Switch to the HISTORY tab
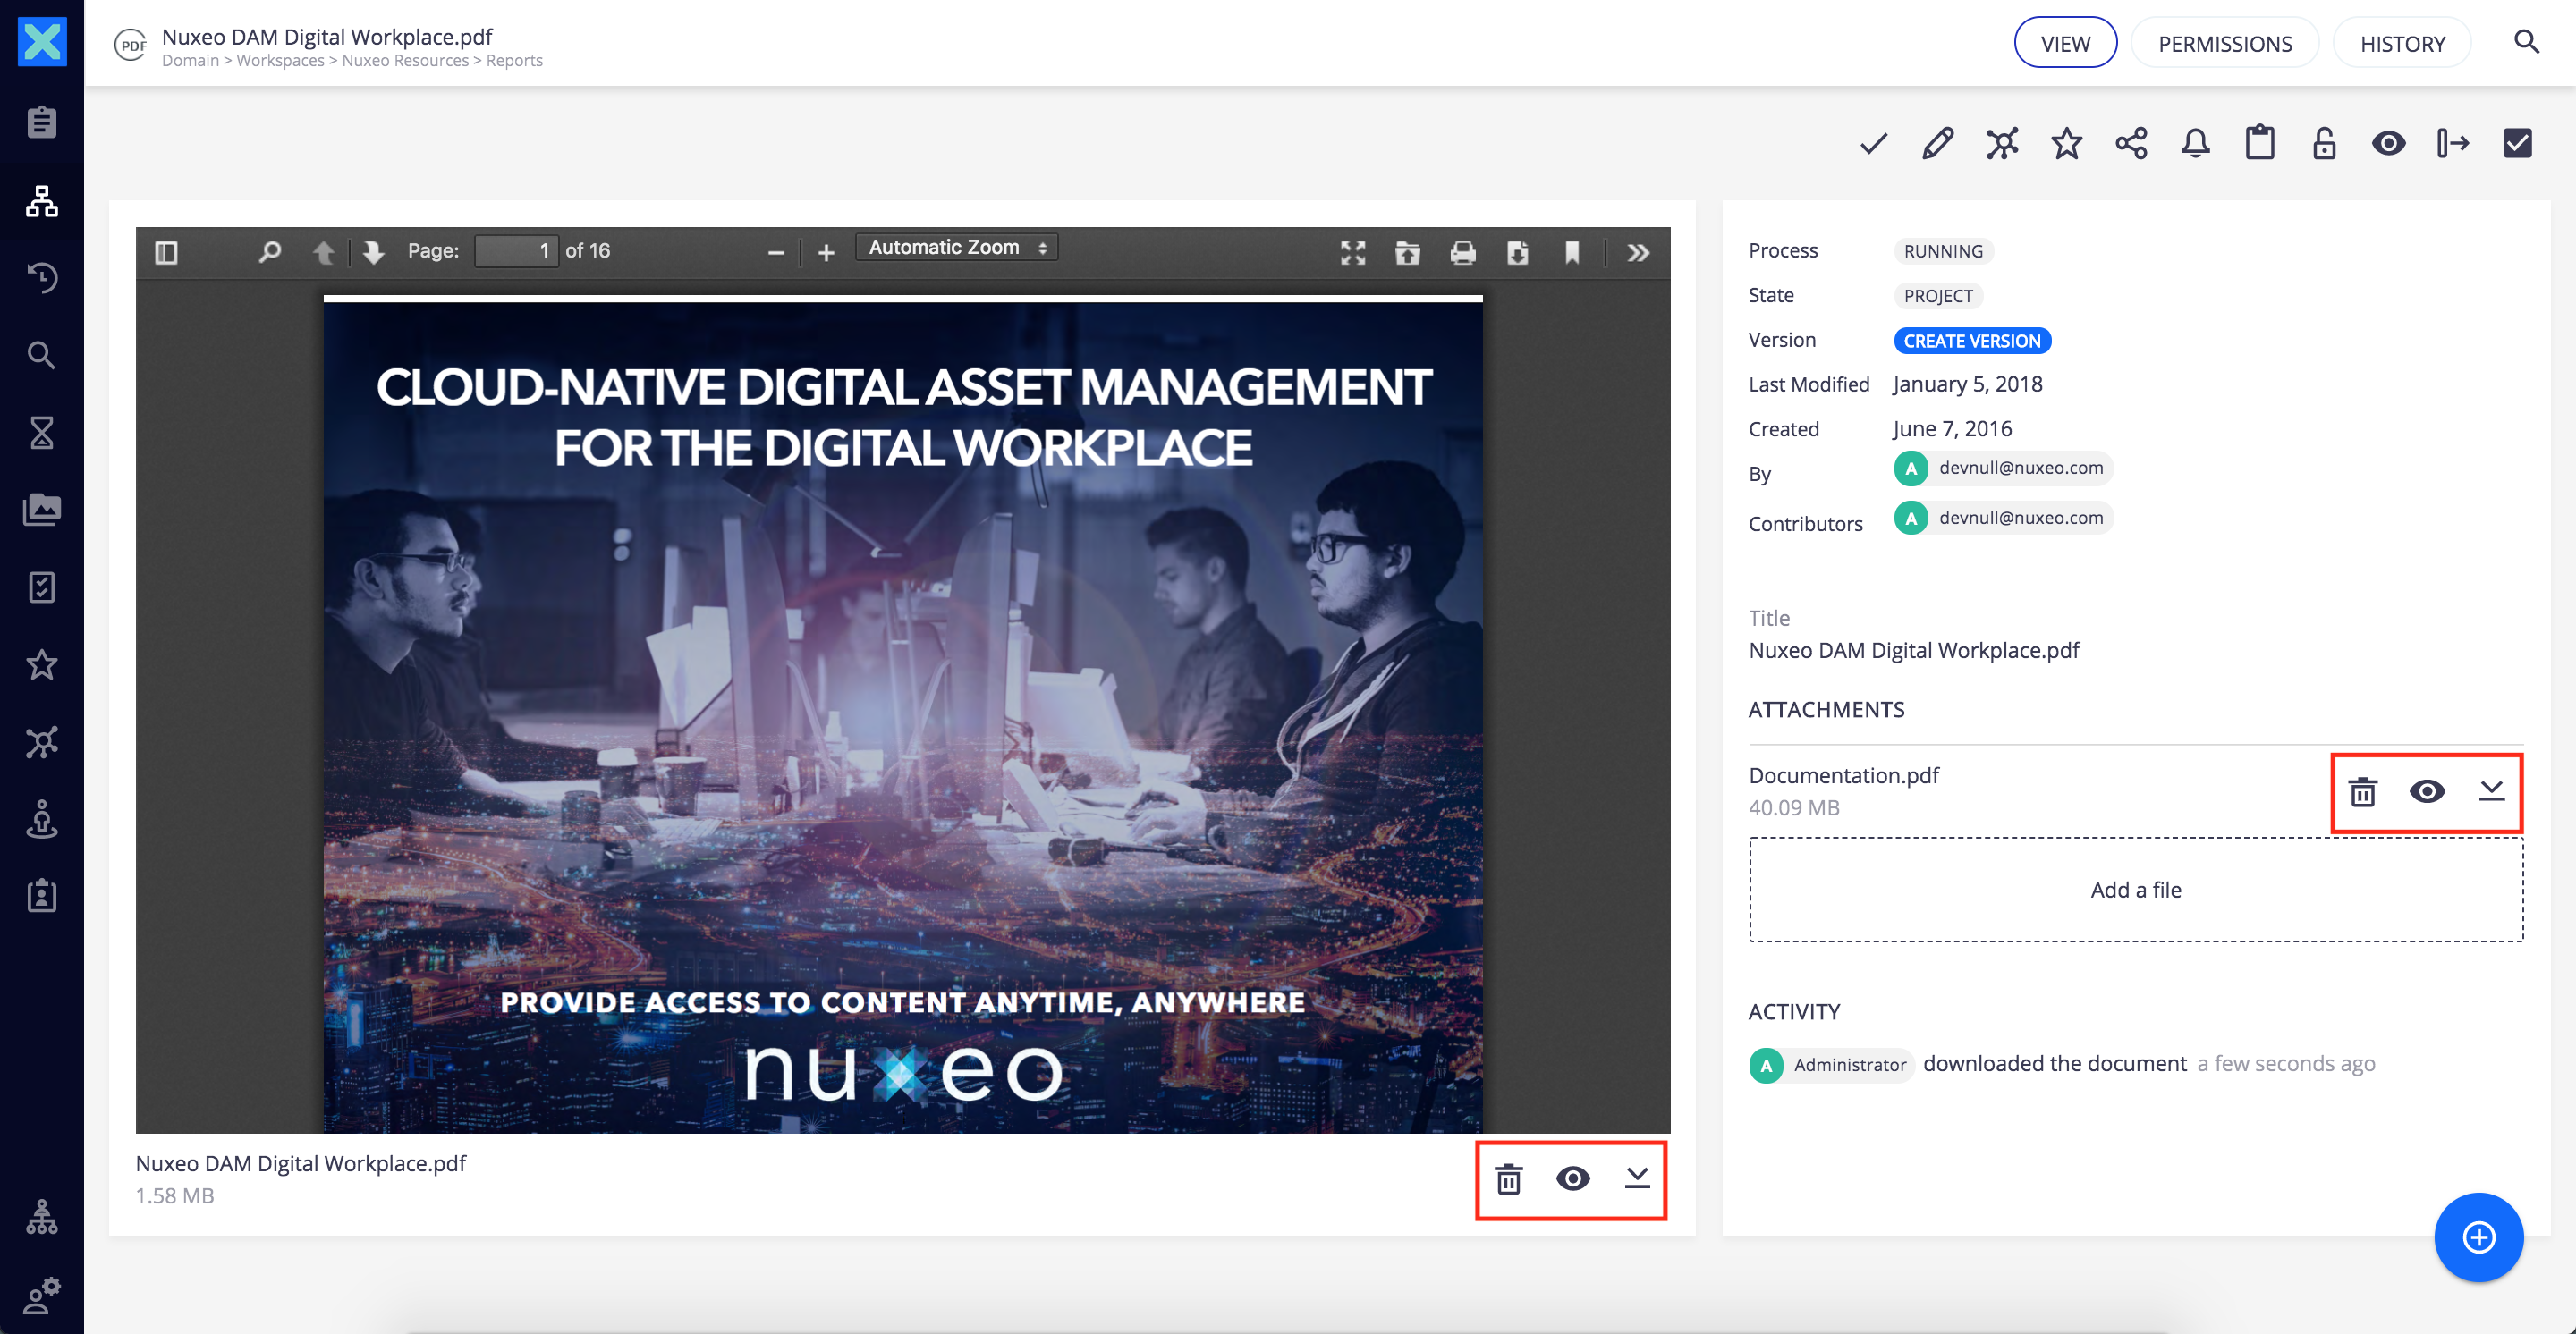 2402,43
